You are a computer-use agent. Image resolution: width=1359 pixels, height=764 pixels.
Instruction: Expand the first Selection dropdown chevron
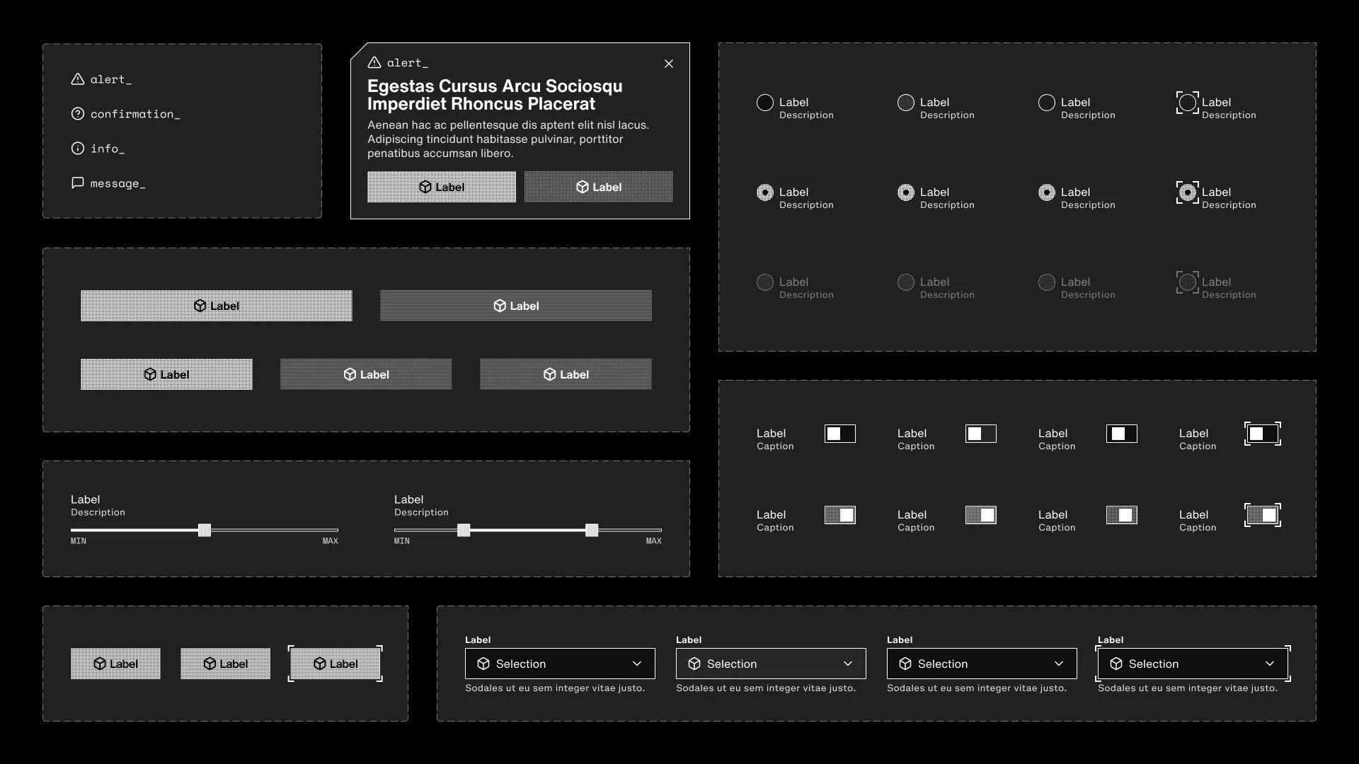point(637,664)
